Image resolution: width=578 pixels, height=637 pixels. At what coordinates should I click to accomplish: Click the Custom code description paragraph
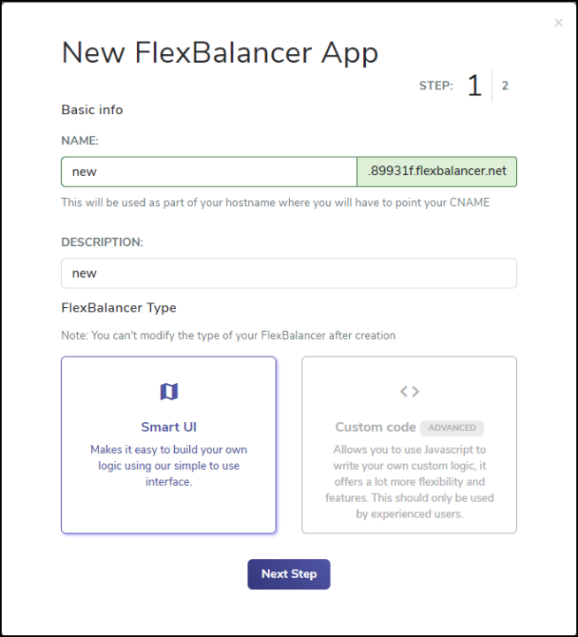pos(409,482)
